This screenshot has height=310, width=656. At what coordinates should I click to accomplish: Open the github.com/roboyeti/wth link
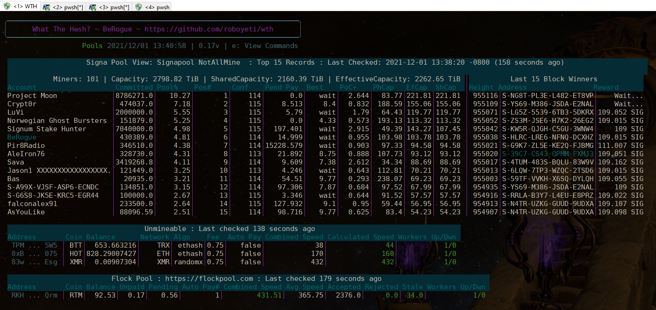coord(209,29)
